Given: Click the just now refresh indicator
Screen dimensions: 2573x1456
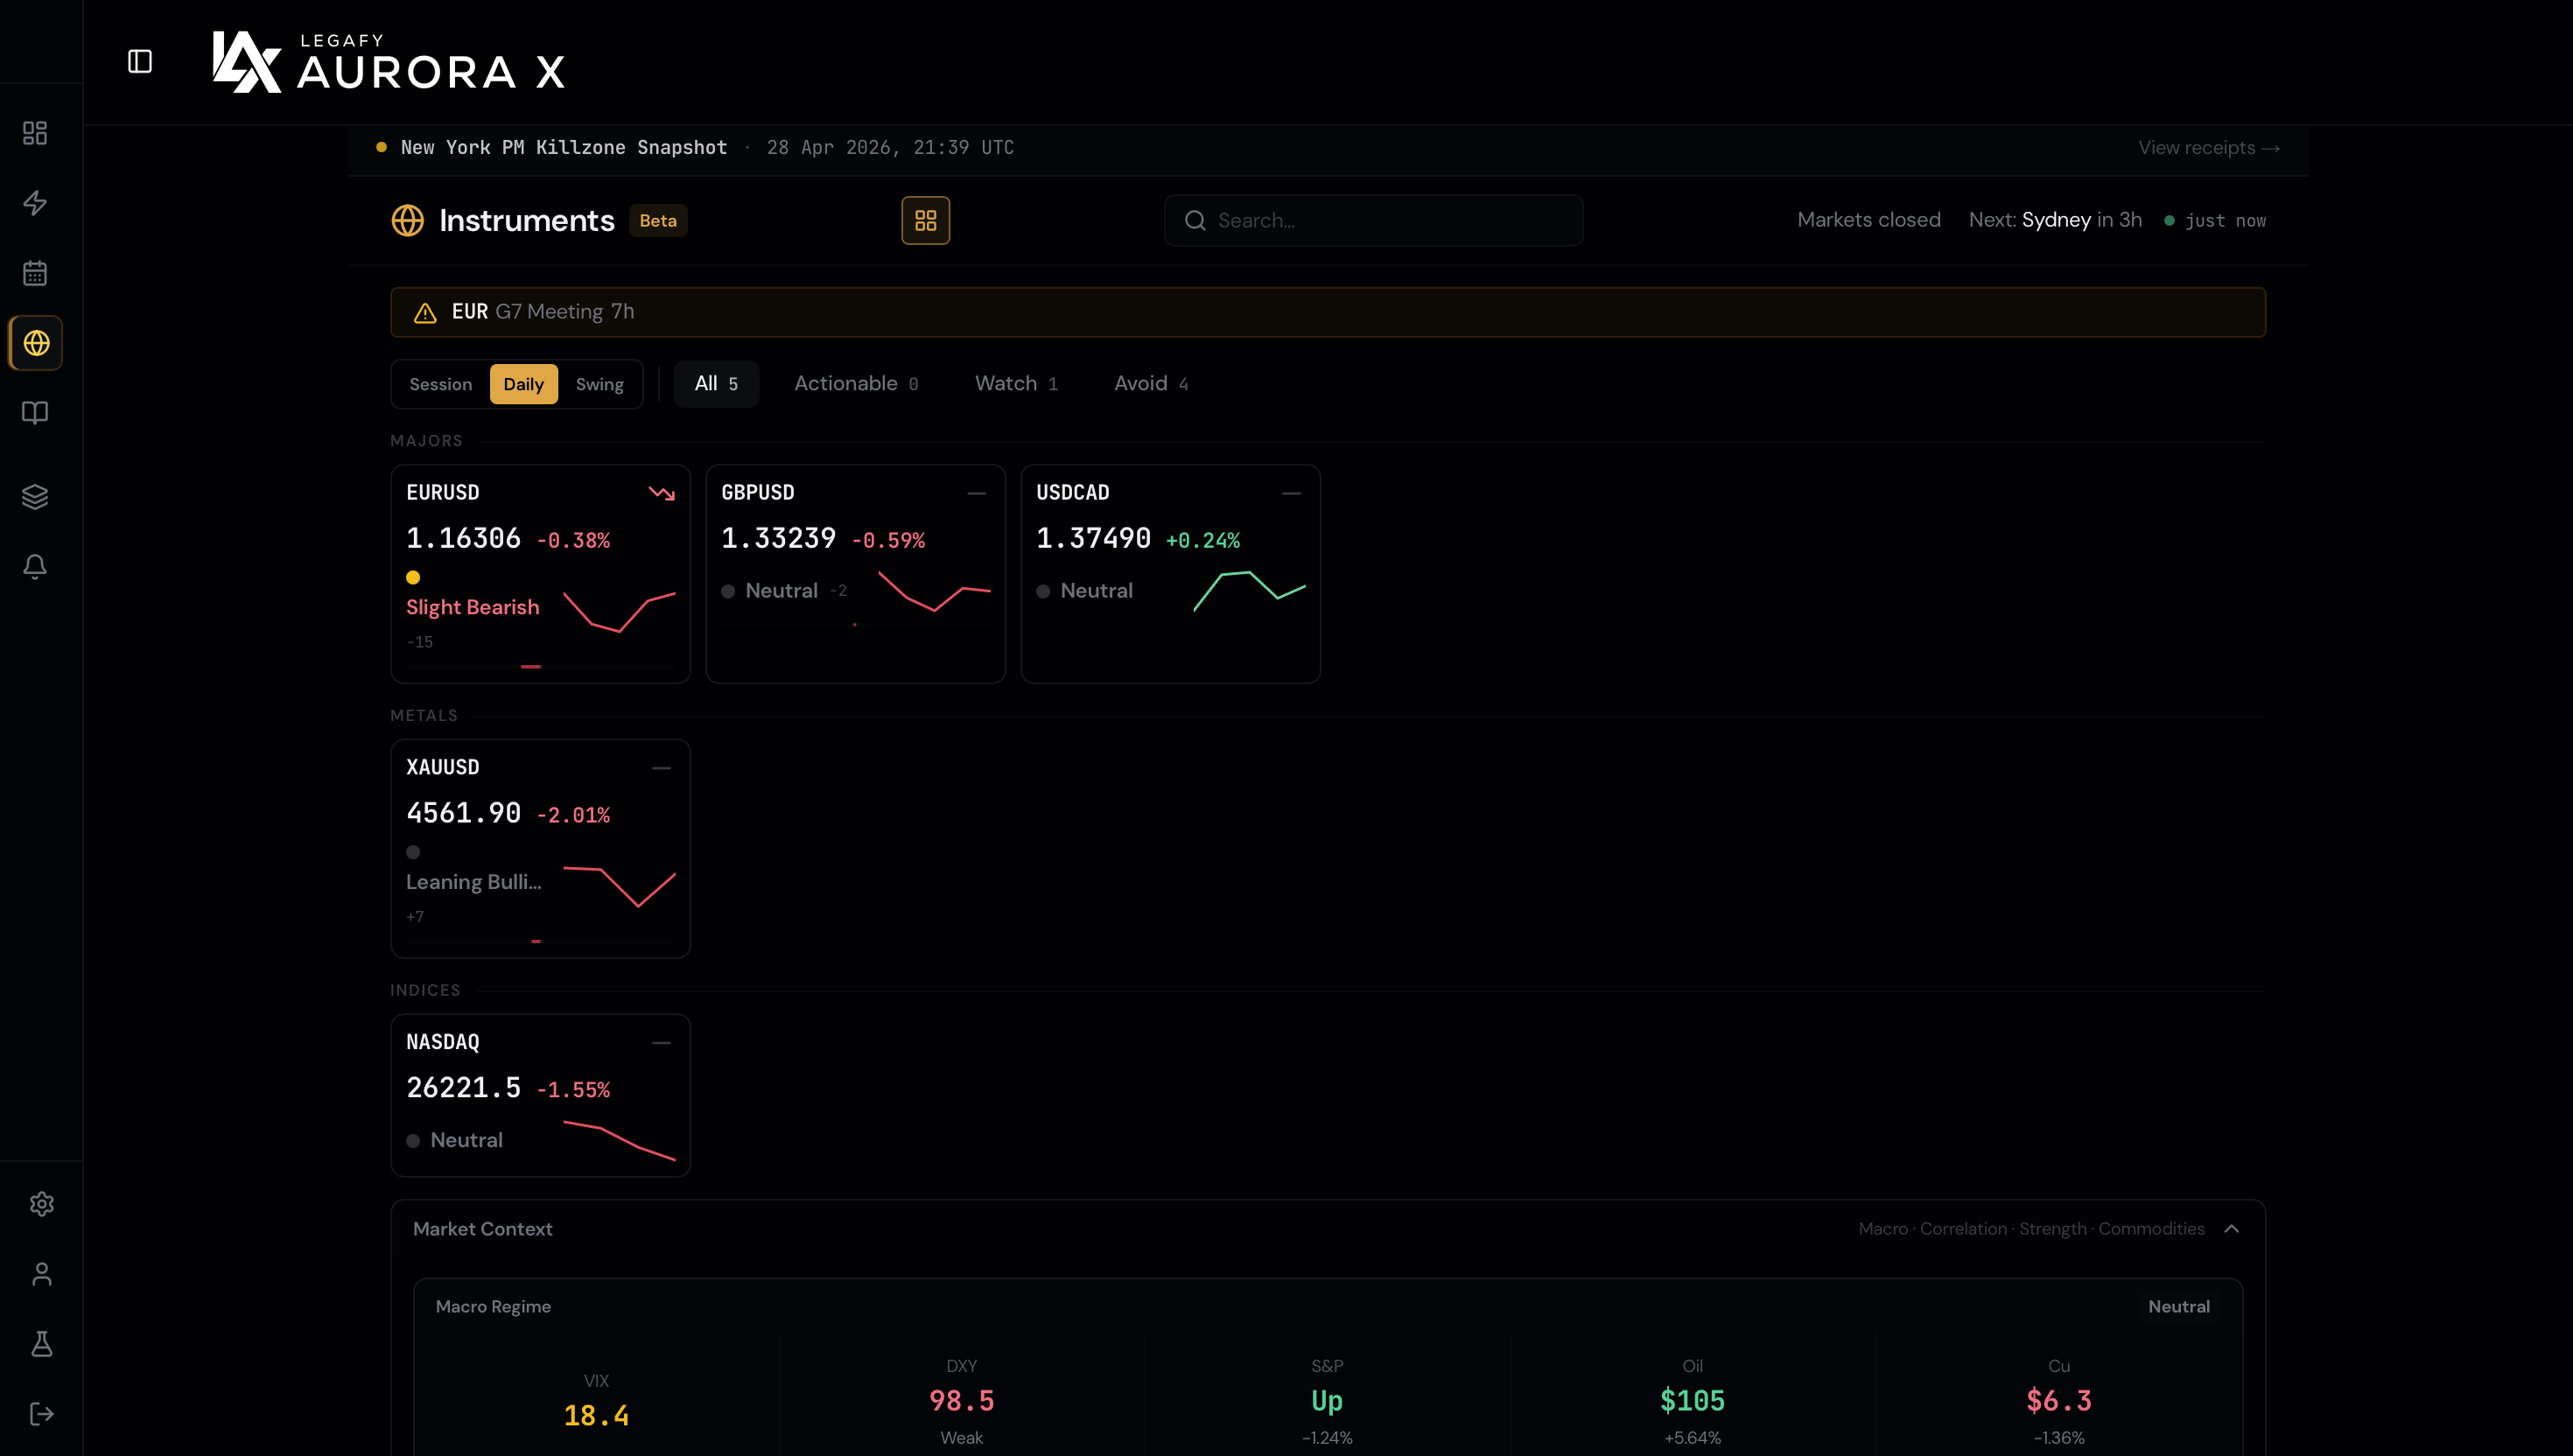Looking at the screenshot, I should tap(2215, 221).
